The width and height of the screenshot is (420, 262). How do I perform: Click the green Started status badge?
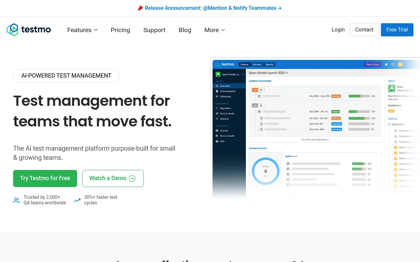[x=335, y=112]
